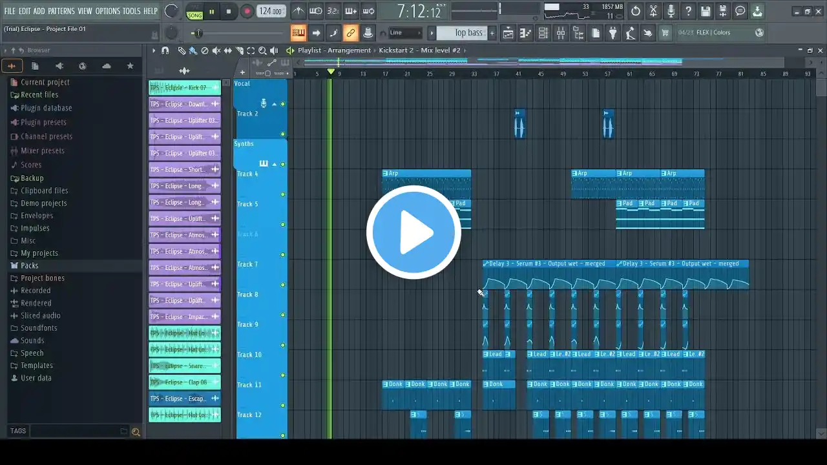Toggle the Browser view icon

pos(578,33)
